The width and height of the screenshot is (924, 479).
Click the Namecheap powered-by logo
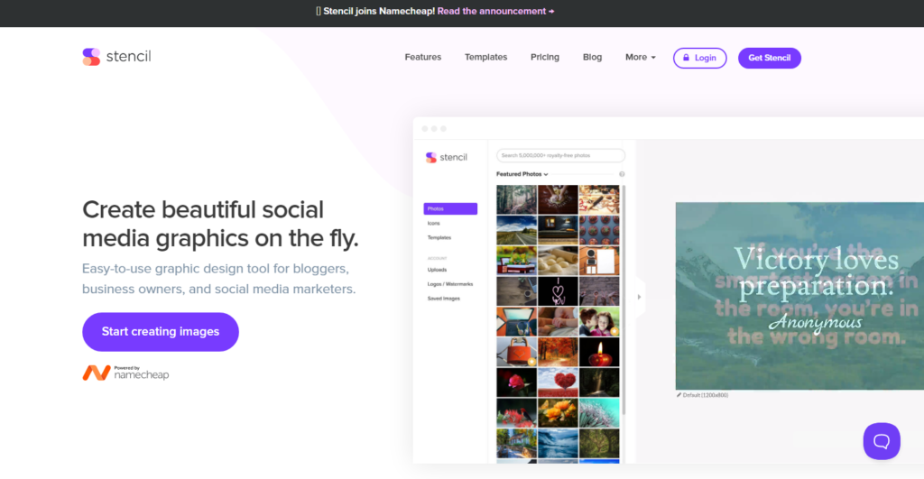125,373
